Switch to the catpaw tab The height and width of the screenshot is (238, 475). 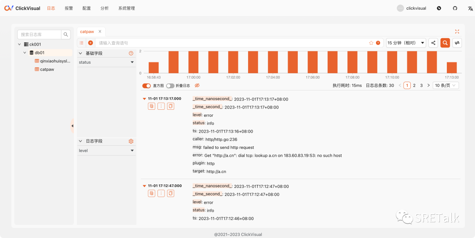[87, 32]
